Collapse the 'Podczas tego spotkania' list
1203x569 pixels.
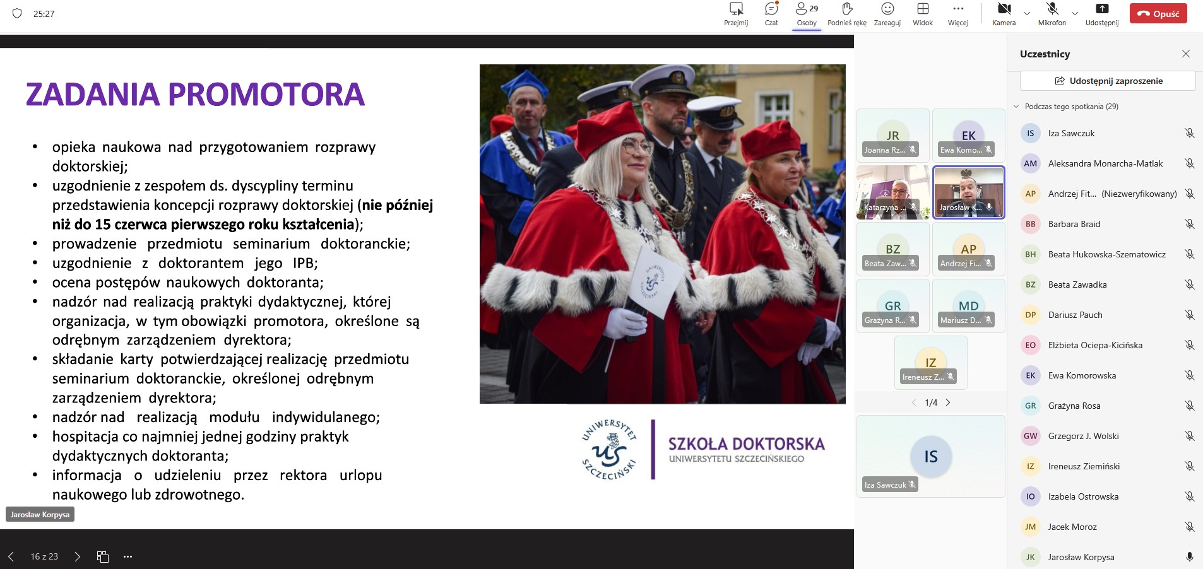[x=1016, y=107]
